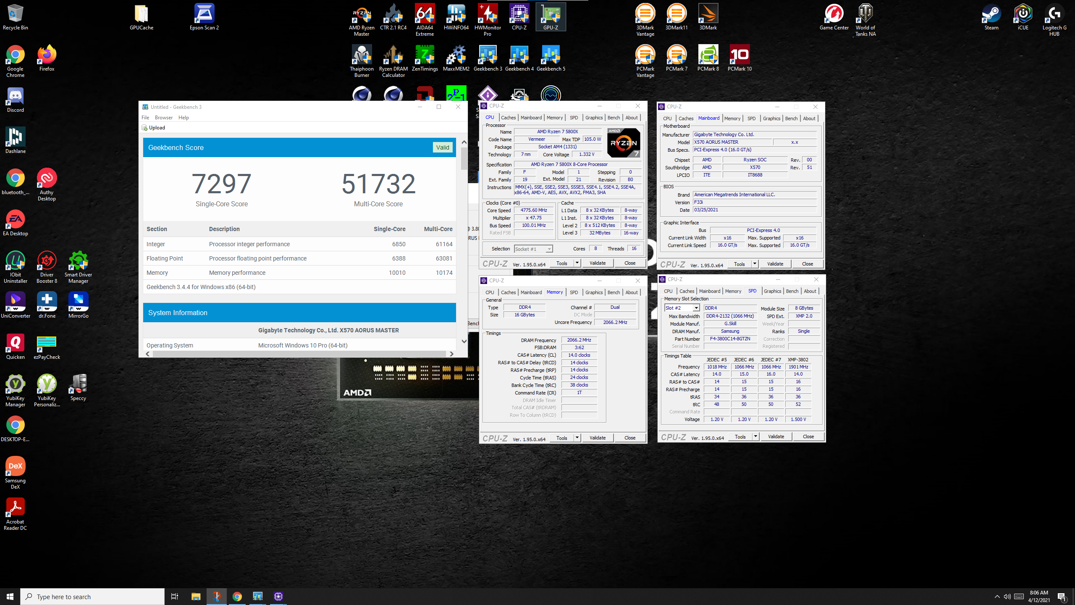Image resolution: width=1075 pixels, height=605 pixels.
Task: Click Geekbench horizontal scrollbar right arrow
Action: (x=451, y=354)
